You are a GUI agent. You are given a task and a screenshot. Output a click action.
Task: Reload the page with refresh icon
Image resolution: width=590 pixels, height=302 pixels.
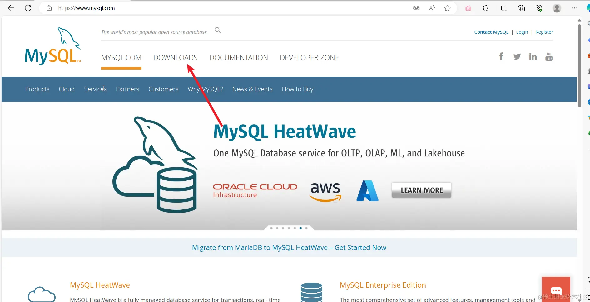pyautogui.click(x=28, y=8)
